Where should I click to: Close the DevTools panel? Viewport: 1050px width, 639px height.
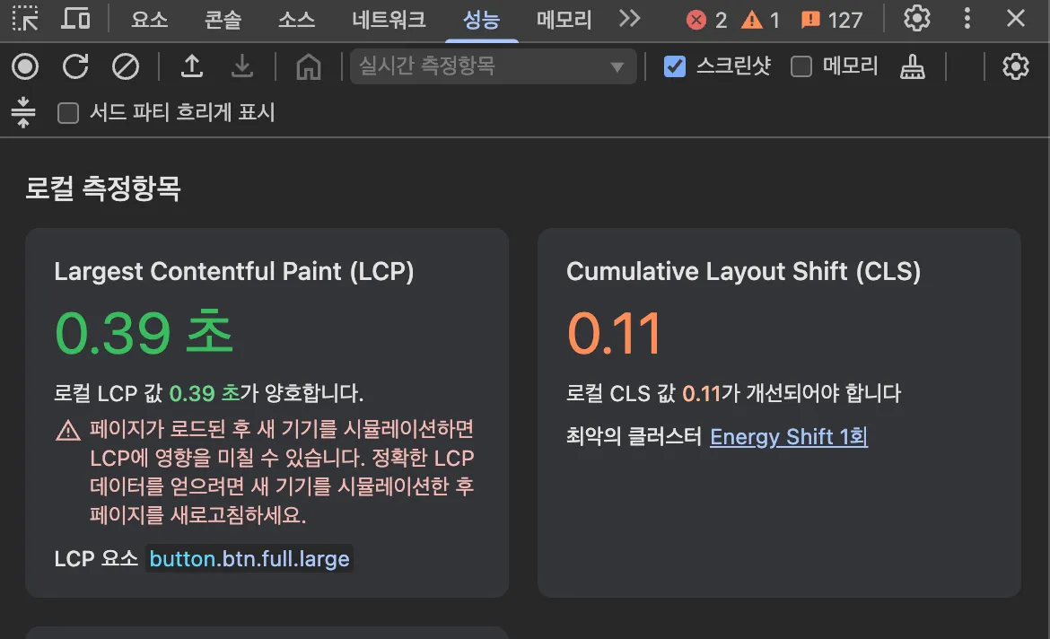(x=1016, y=18)
